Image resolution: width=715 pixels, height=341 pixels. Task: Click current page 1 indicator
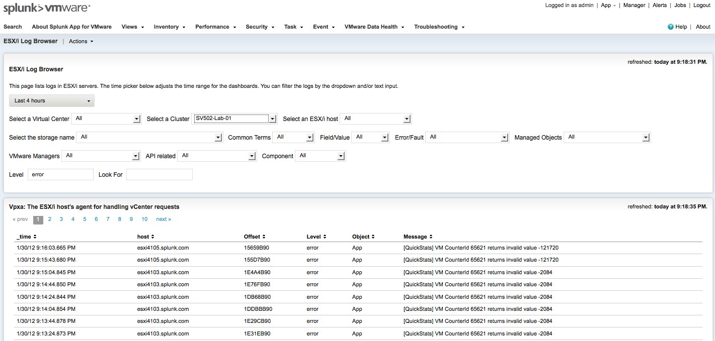(x=38, y=219)
